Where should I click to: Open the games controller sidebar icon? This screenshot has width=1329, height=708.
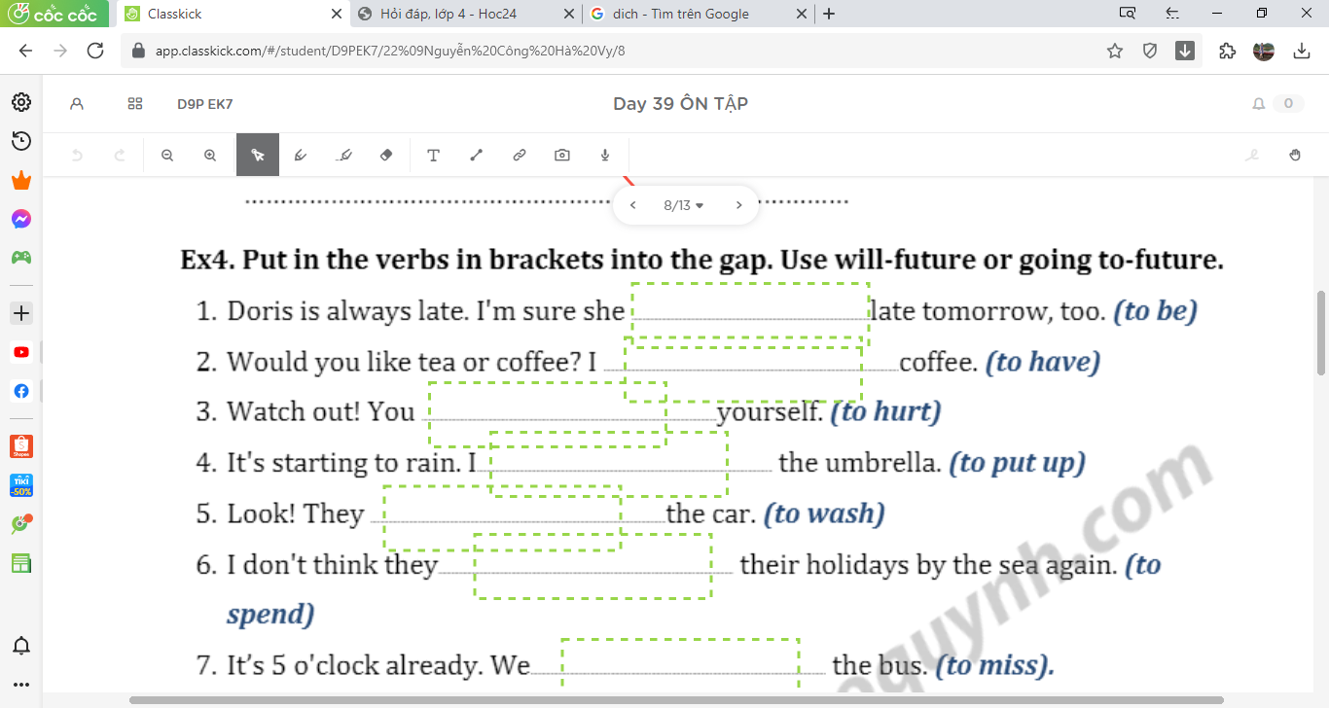click(x=21, y=258)
